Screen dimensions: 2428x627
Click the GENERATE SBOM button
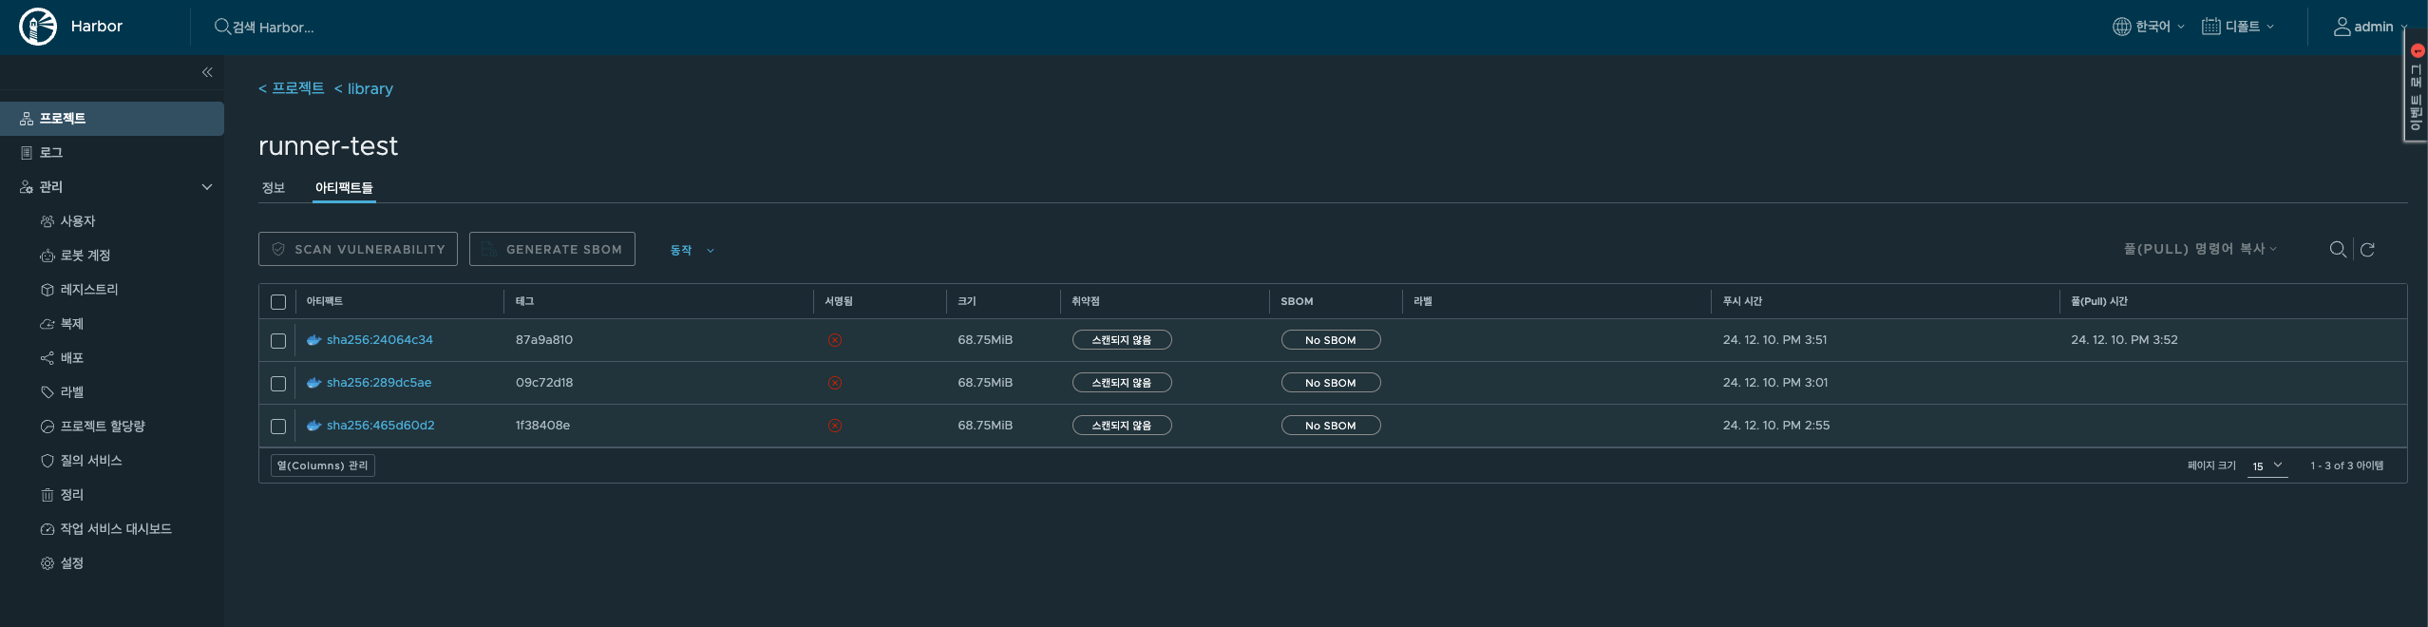click(x=552, y=249)
